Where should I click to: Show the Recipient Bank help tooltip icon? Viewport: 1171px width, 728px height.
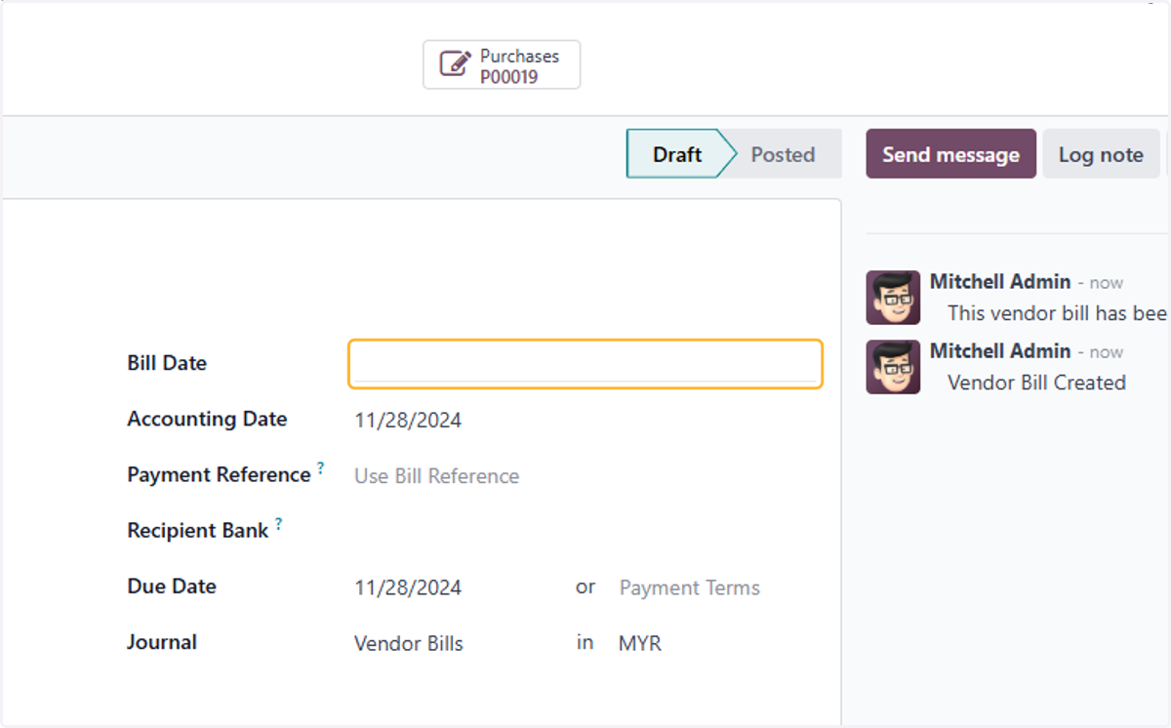point(278,524)
